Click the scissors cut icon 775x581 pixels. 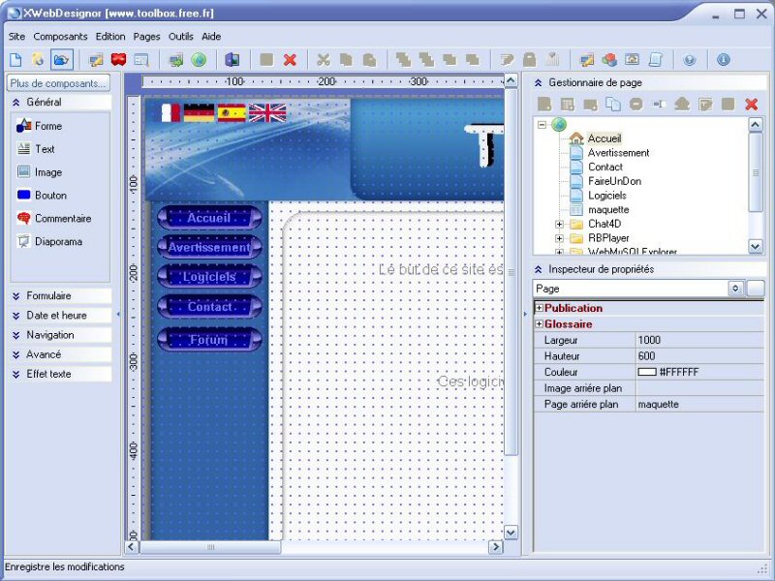pos(324,60)
